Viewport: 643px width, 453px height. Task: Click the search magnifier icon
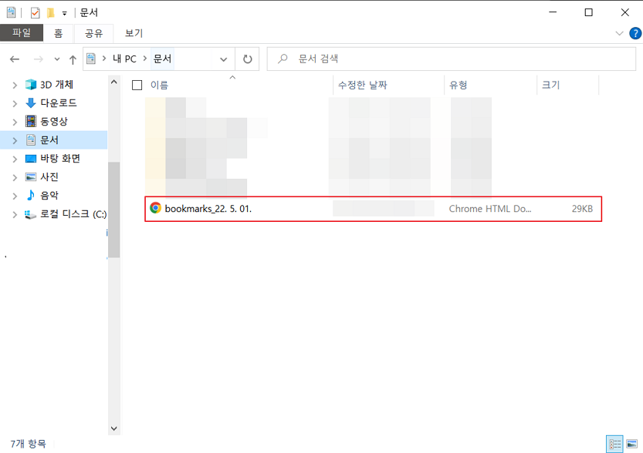click(281, 59)
